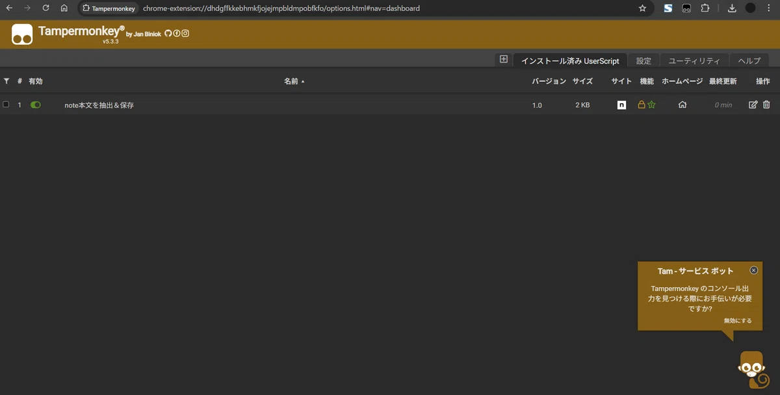Sort by the バージョン column header
780x395 pixels.
549,81
